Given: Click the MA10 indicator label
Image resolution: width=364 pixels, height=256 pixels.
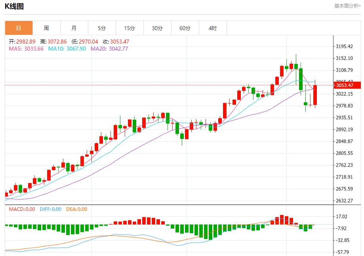Looking at the screenshot, I should [67, 49].
